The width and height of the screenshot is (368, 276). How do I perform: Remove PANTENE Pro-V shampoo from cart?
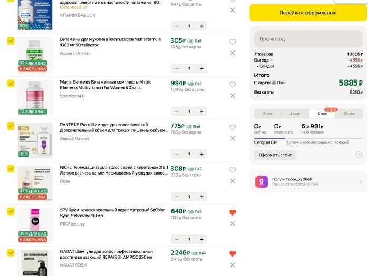[x=232, y=138]
